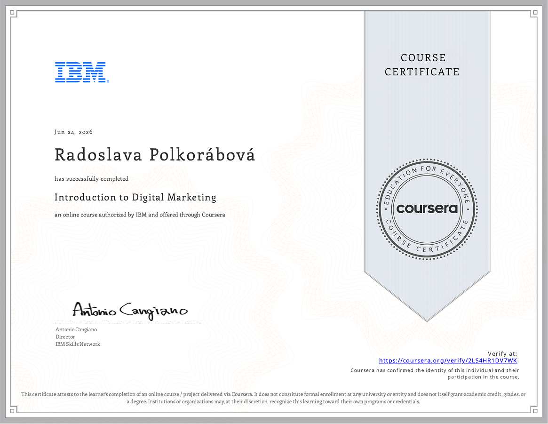548x424 pixels.
Task: Click the IBM logo
Action: (82, 72)
